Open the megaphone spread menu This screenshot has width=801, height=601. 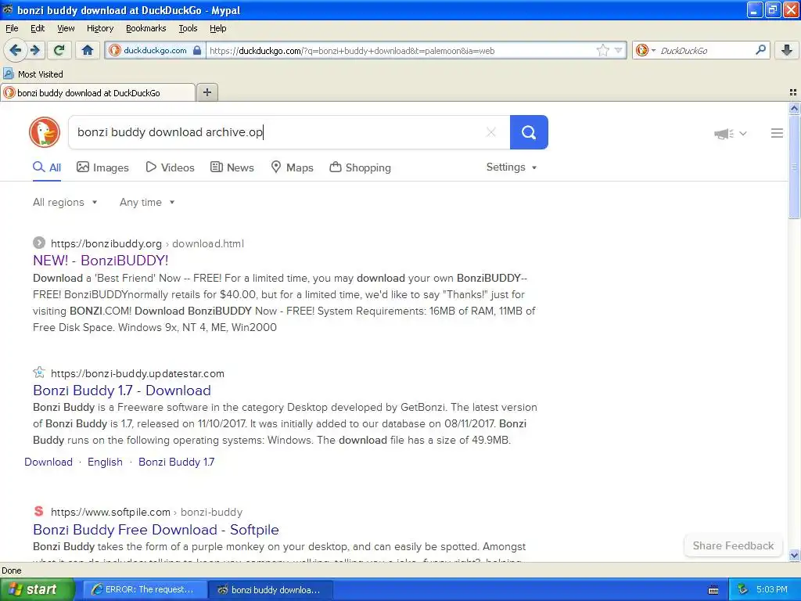pos(730,133)
